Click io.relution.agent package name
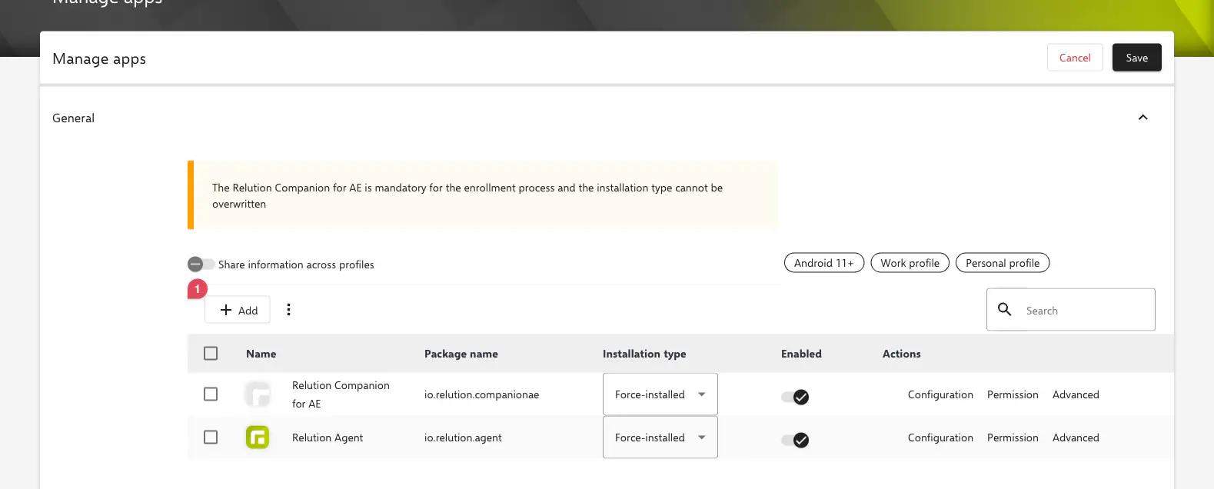The image size is (1214, 489). [x=463, y=437]
